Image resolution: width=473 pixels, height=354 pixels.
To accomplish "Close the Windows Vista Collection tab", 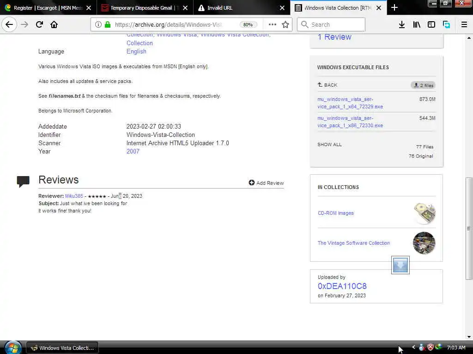I will (x=379, y=8).
